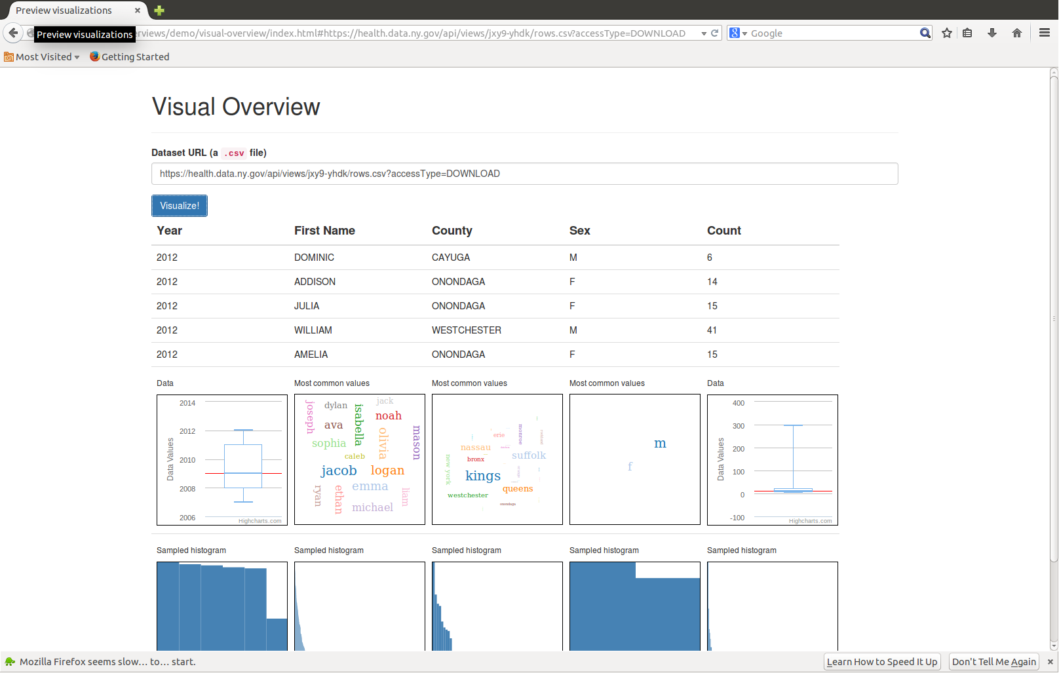Image resolution: width=1059 pixels, height=673 pixels.
Task: Open the Downloads arrow icon
Action: pyautogui.click(x=992, y=33)
